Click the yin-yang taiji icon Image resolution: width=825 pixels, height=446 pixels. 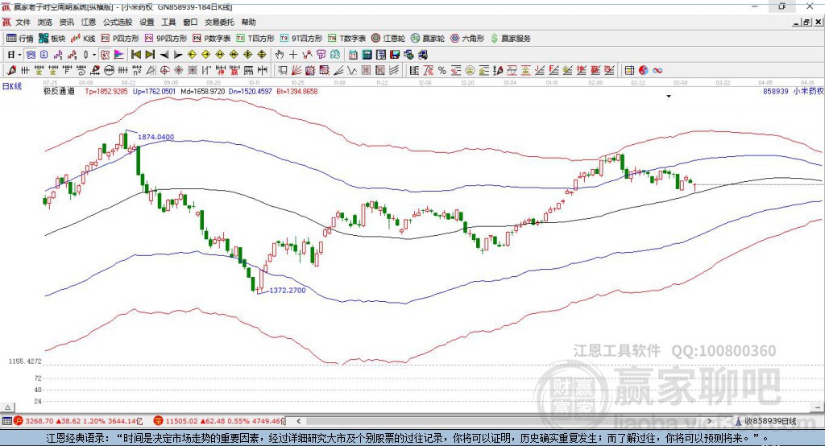(x=644, y=71)
